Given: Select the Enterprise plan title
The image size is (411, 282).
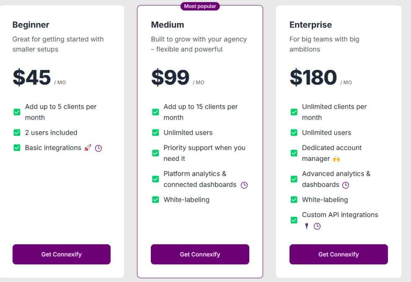Looking at the screenshot, I should click(311, 25).
